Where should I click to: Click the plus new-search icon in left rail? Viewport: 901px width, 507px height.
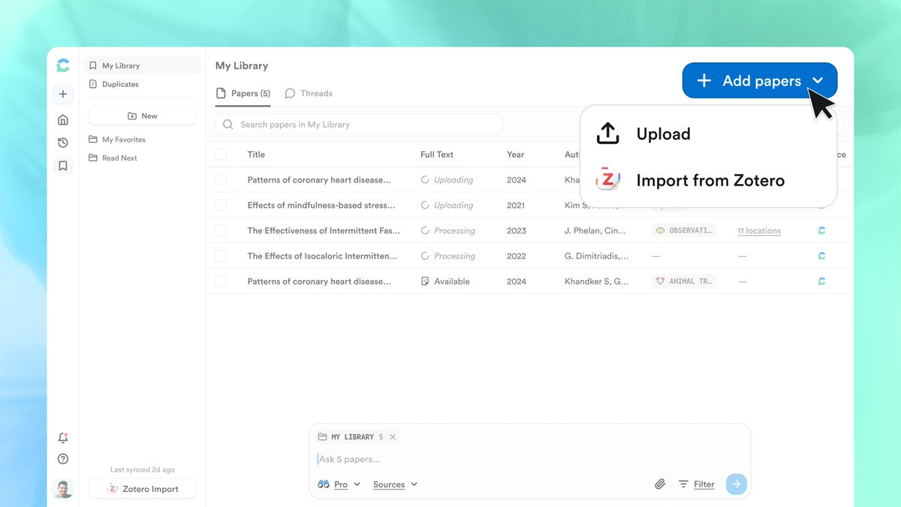[63, 94]
